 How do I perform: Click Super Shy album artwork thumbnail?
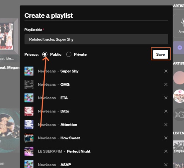29,71
